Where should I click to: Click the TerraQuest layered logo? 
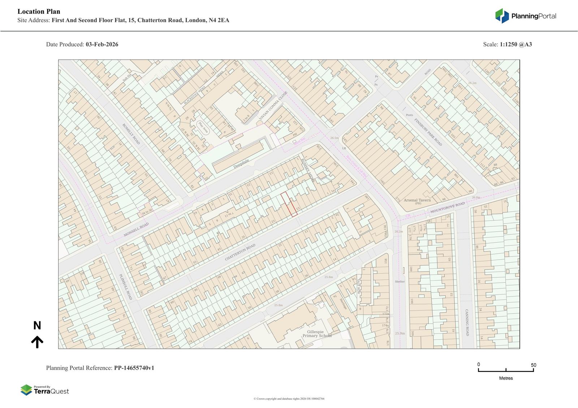(x=26, y=390)
